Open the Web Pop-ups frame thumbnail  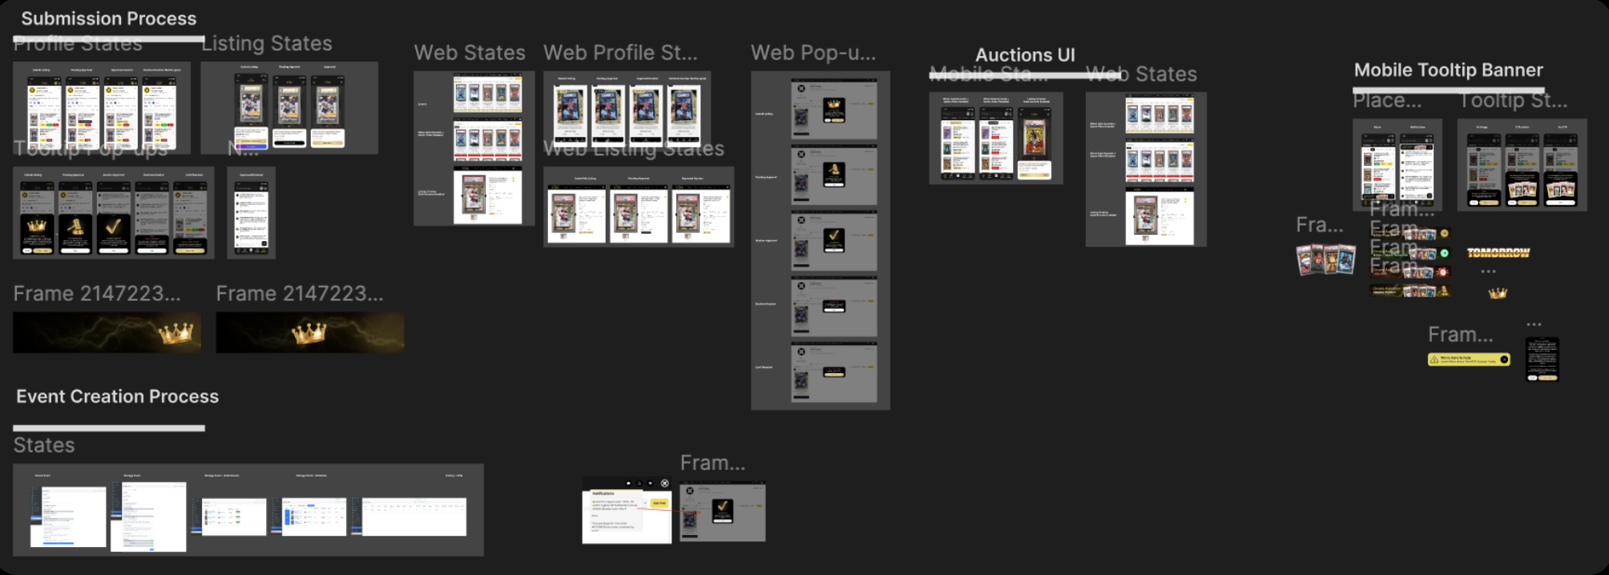tap(821, 240)
